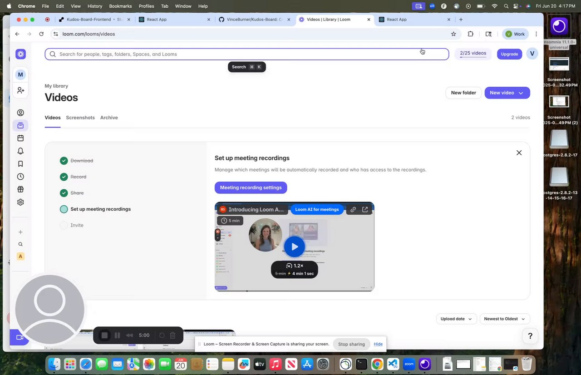The image size is (581, 375).
Task: Switch to Kudos-Board-Frontend browser tab
Action: [94, 20]
